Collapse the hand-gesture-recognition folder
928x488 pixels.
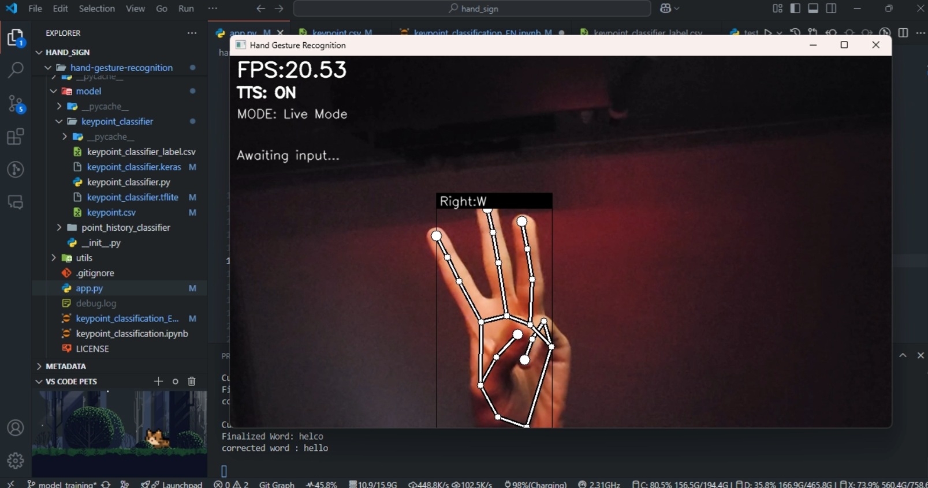pyautogui.click(x=48, y=67)
